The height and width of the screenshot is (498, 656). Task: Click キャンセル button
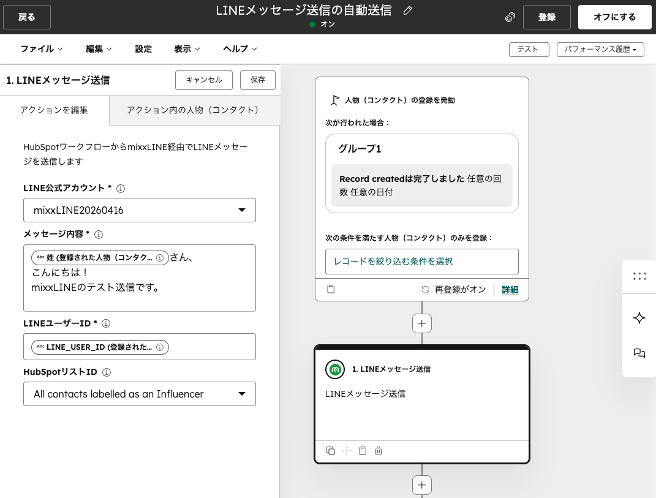[x=204, y=80]
